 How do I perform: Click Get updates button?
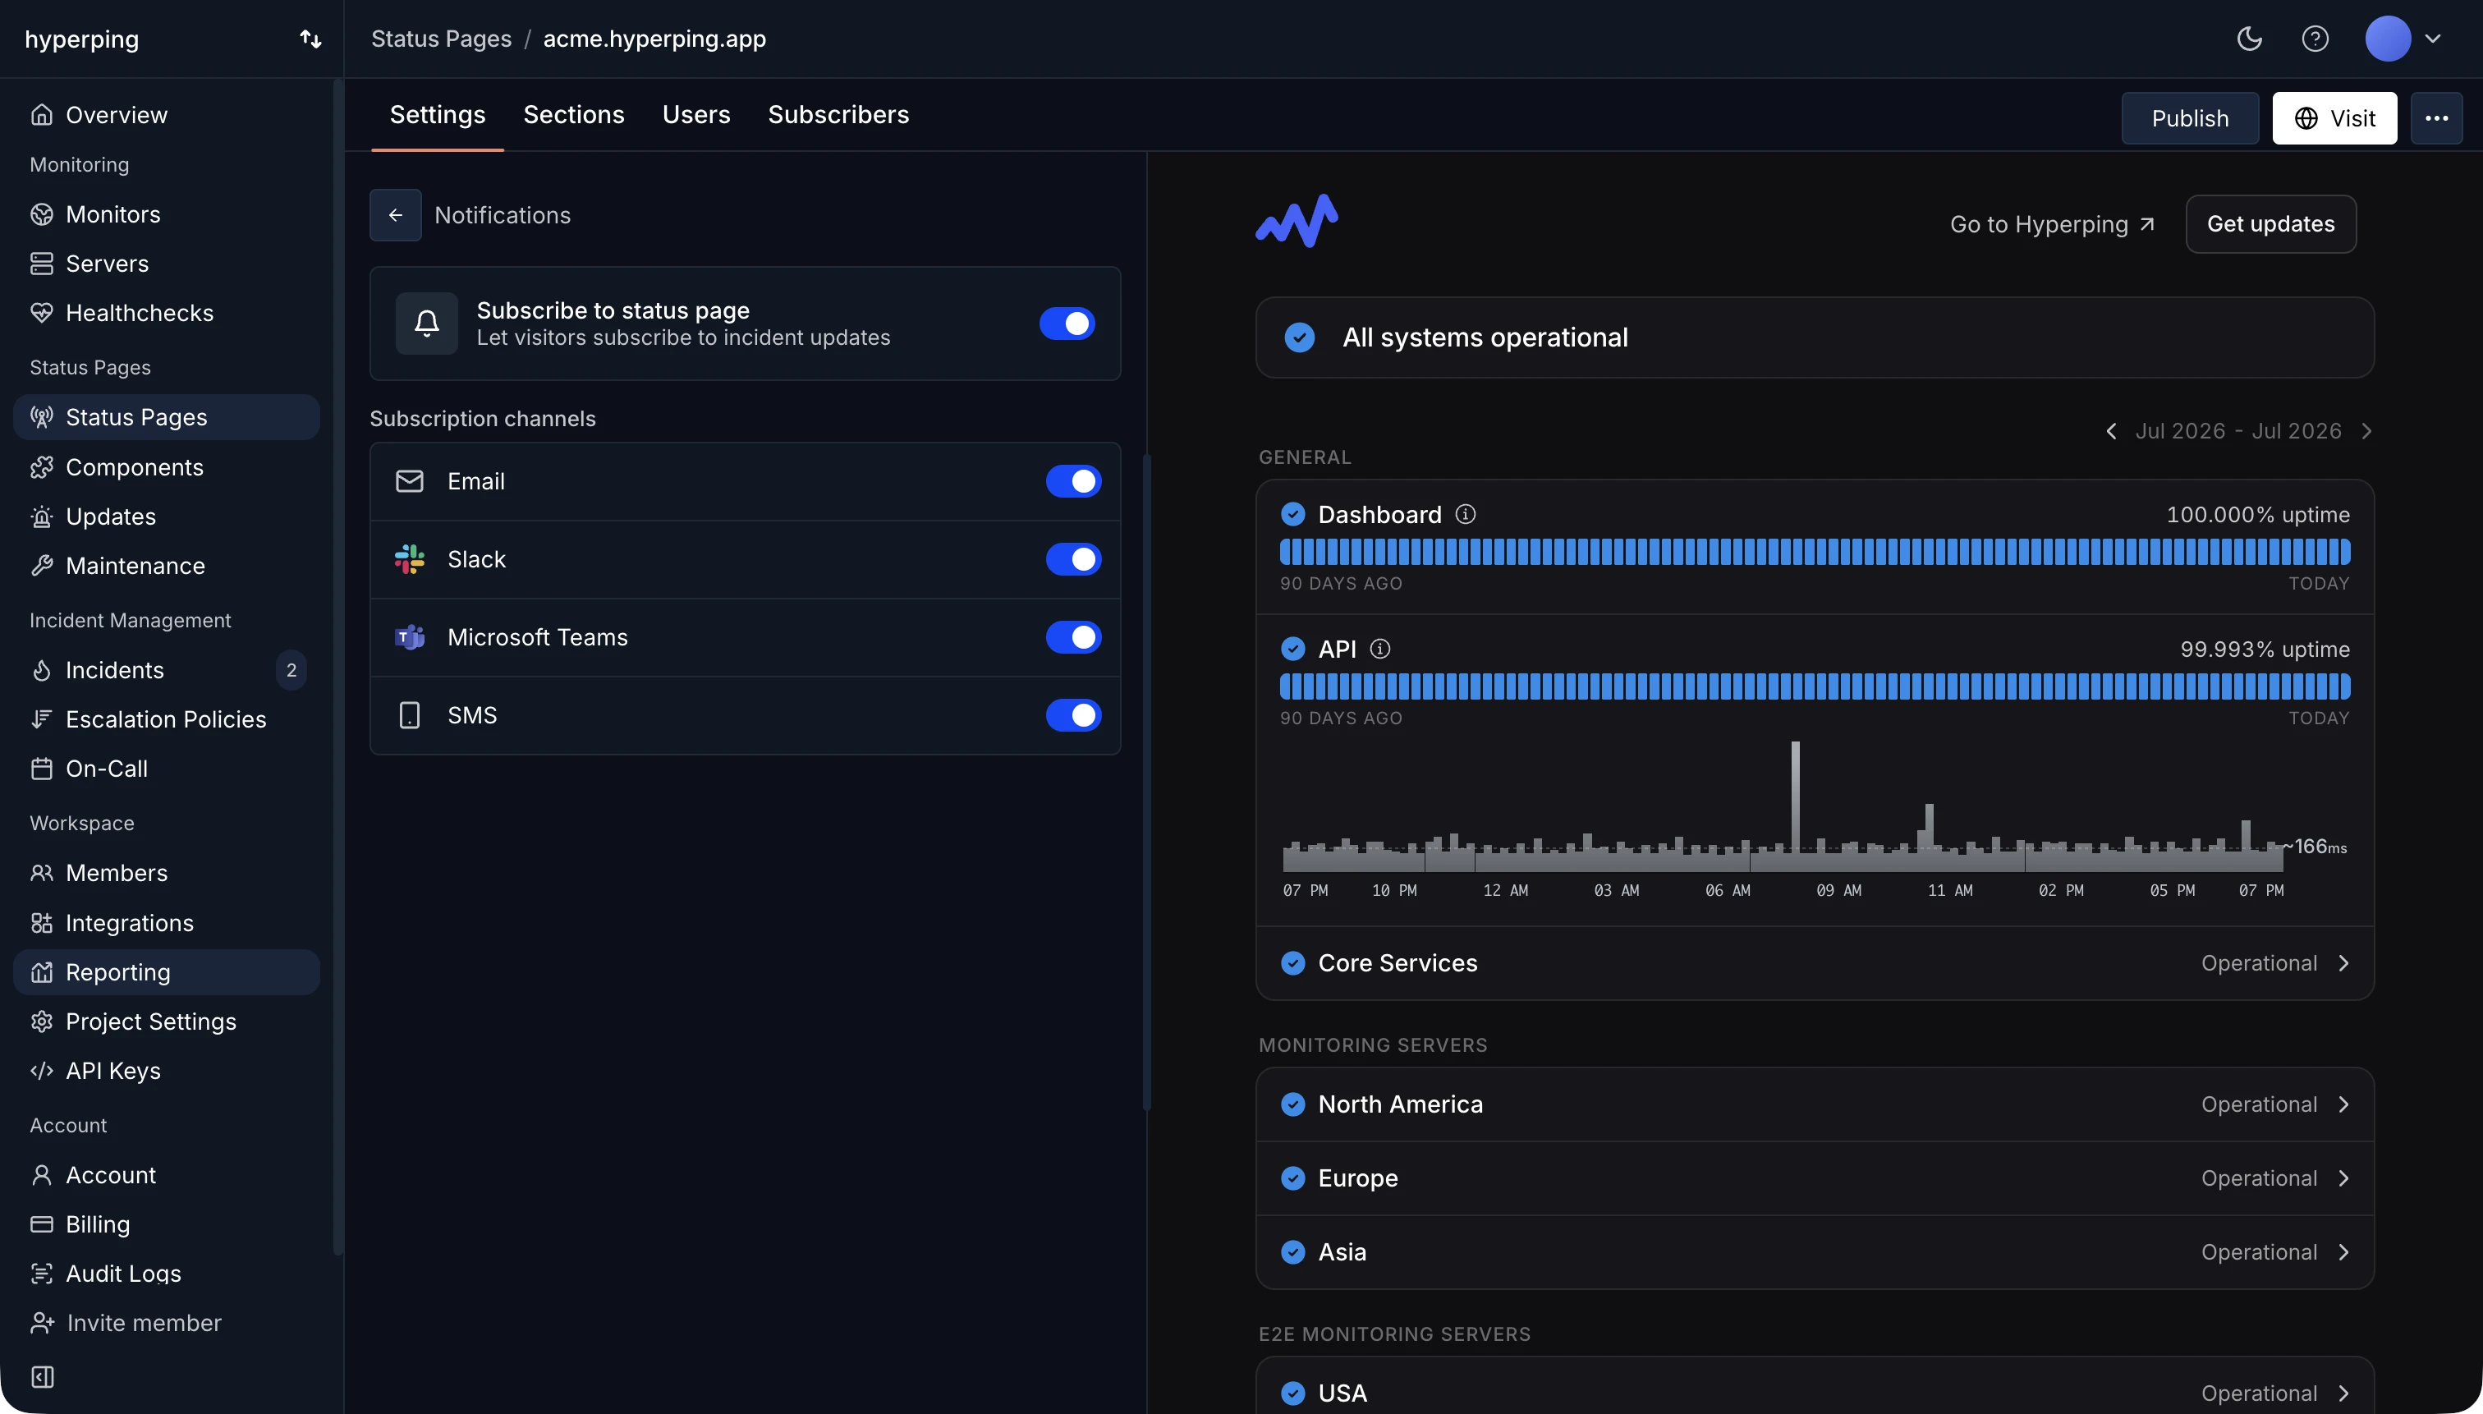(2270, 224)
